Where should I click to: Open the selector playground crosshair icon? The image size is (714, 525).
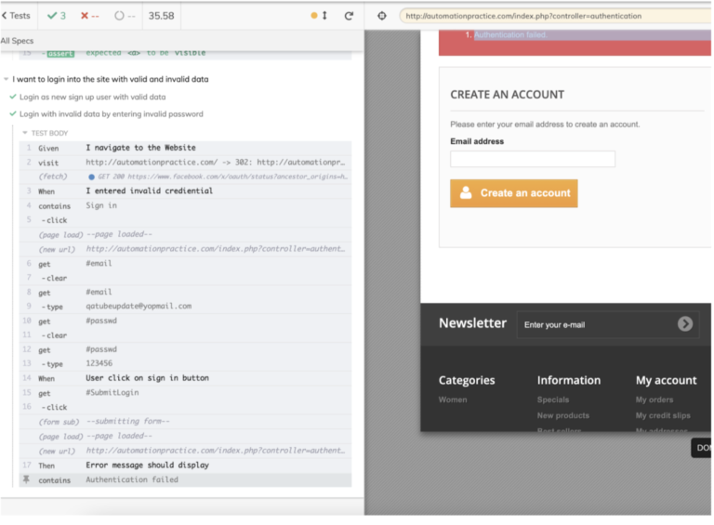[381, 16]
